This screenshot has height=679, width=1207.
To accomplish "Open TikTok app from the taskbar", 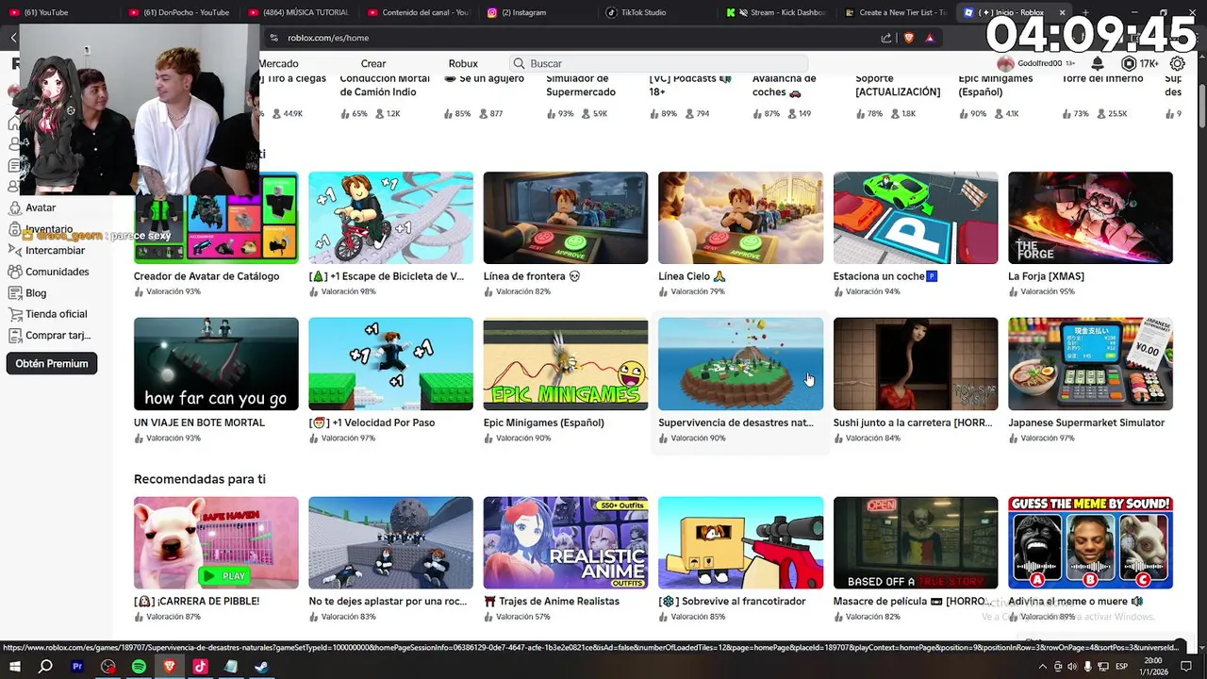I will point(200,667).
